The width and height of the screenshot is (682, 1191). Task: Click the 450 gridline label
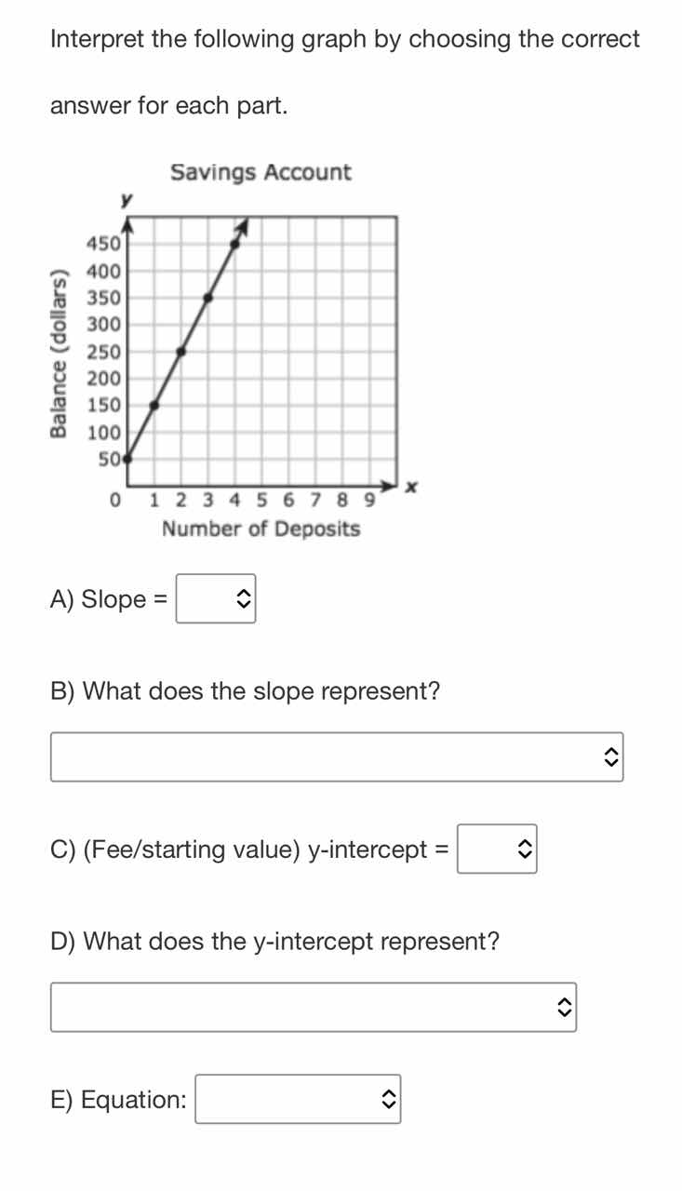pos(105,244)
